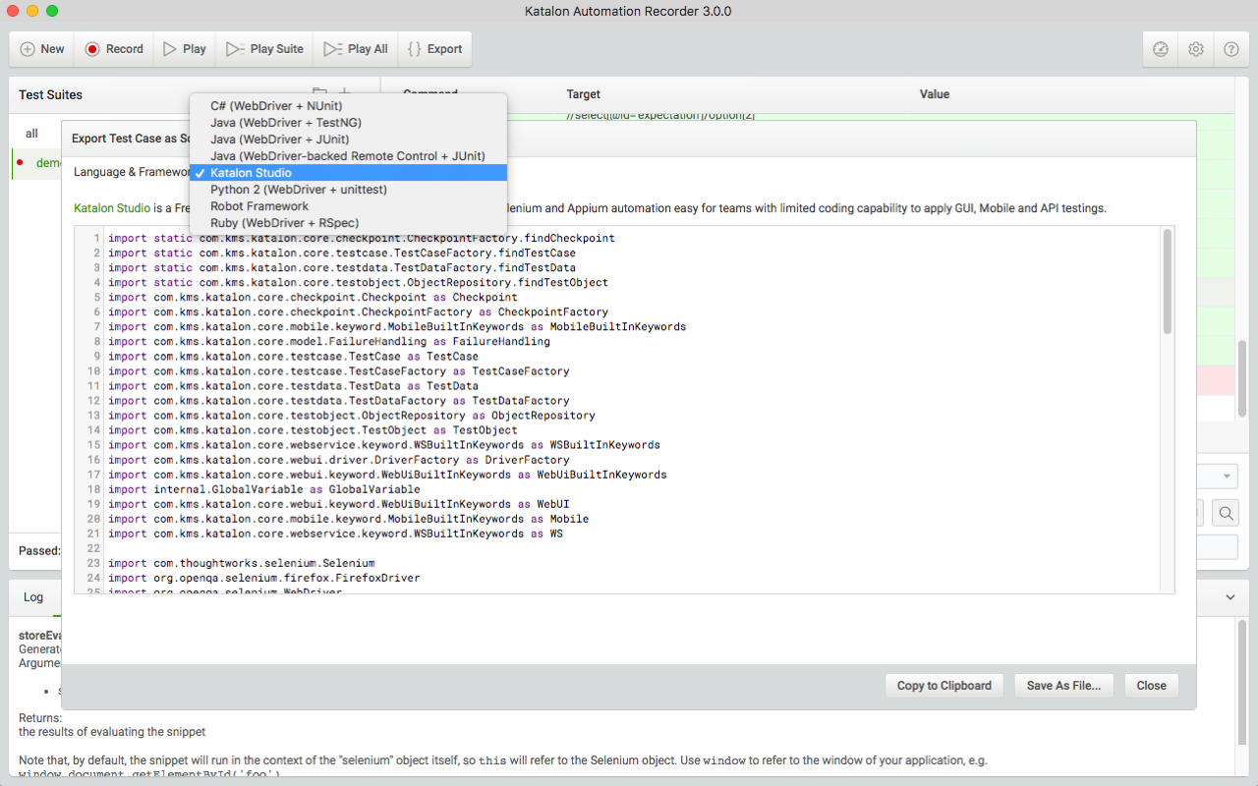Screen dimensions: 1258x786
Task: Select the checked Katalon Studio option
Action: tap(348, 173)
